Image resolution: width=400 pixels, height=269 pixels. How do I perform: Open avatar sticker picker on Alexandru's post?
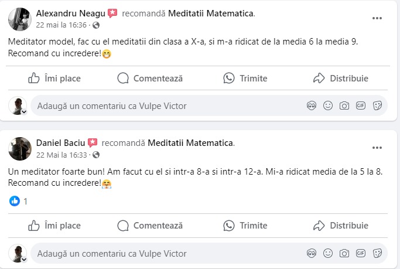[312, 106]
